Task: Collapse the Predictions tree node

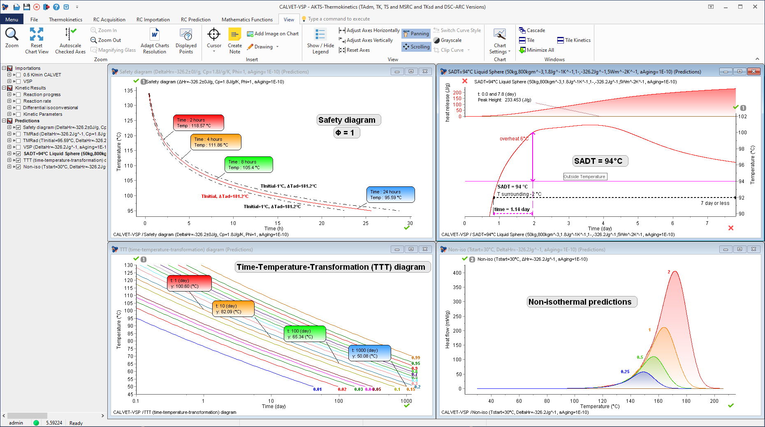Action: (x=4, y=121)
